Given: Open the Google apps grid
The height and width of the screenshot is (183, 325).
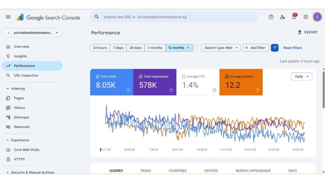Looking at the screenshot, I should (306, 17).
